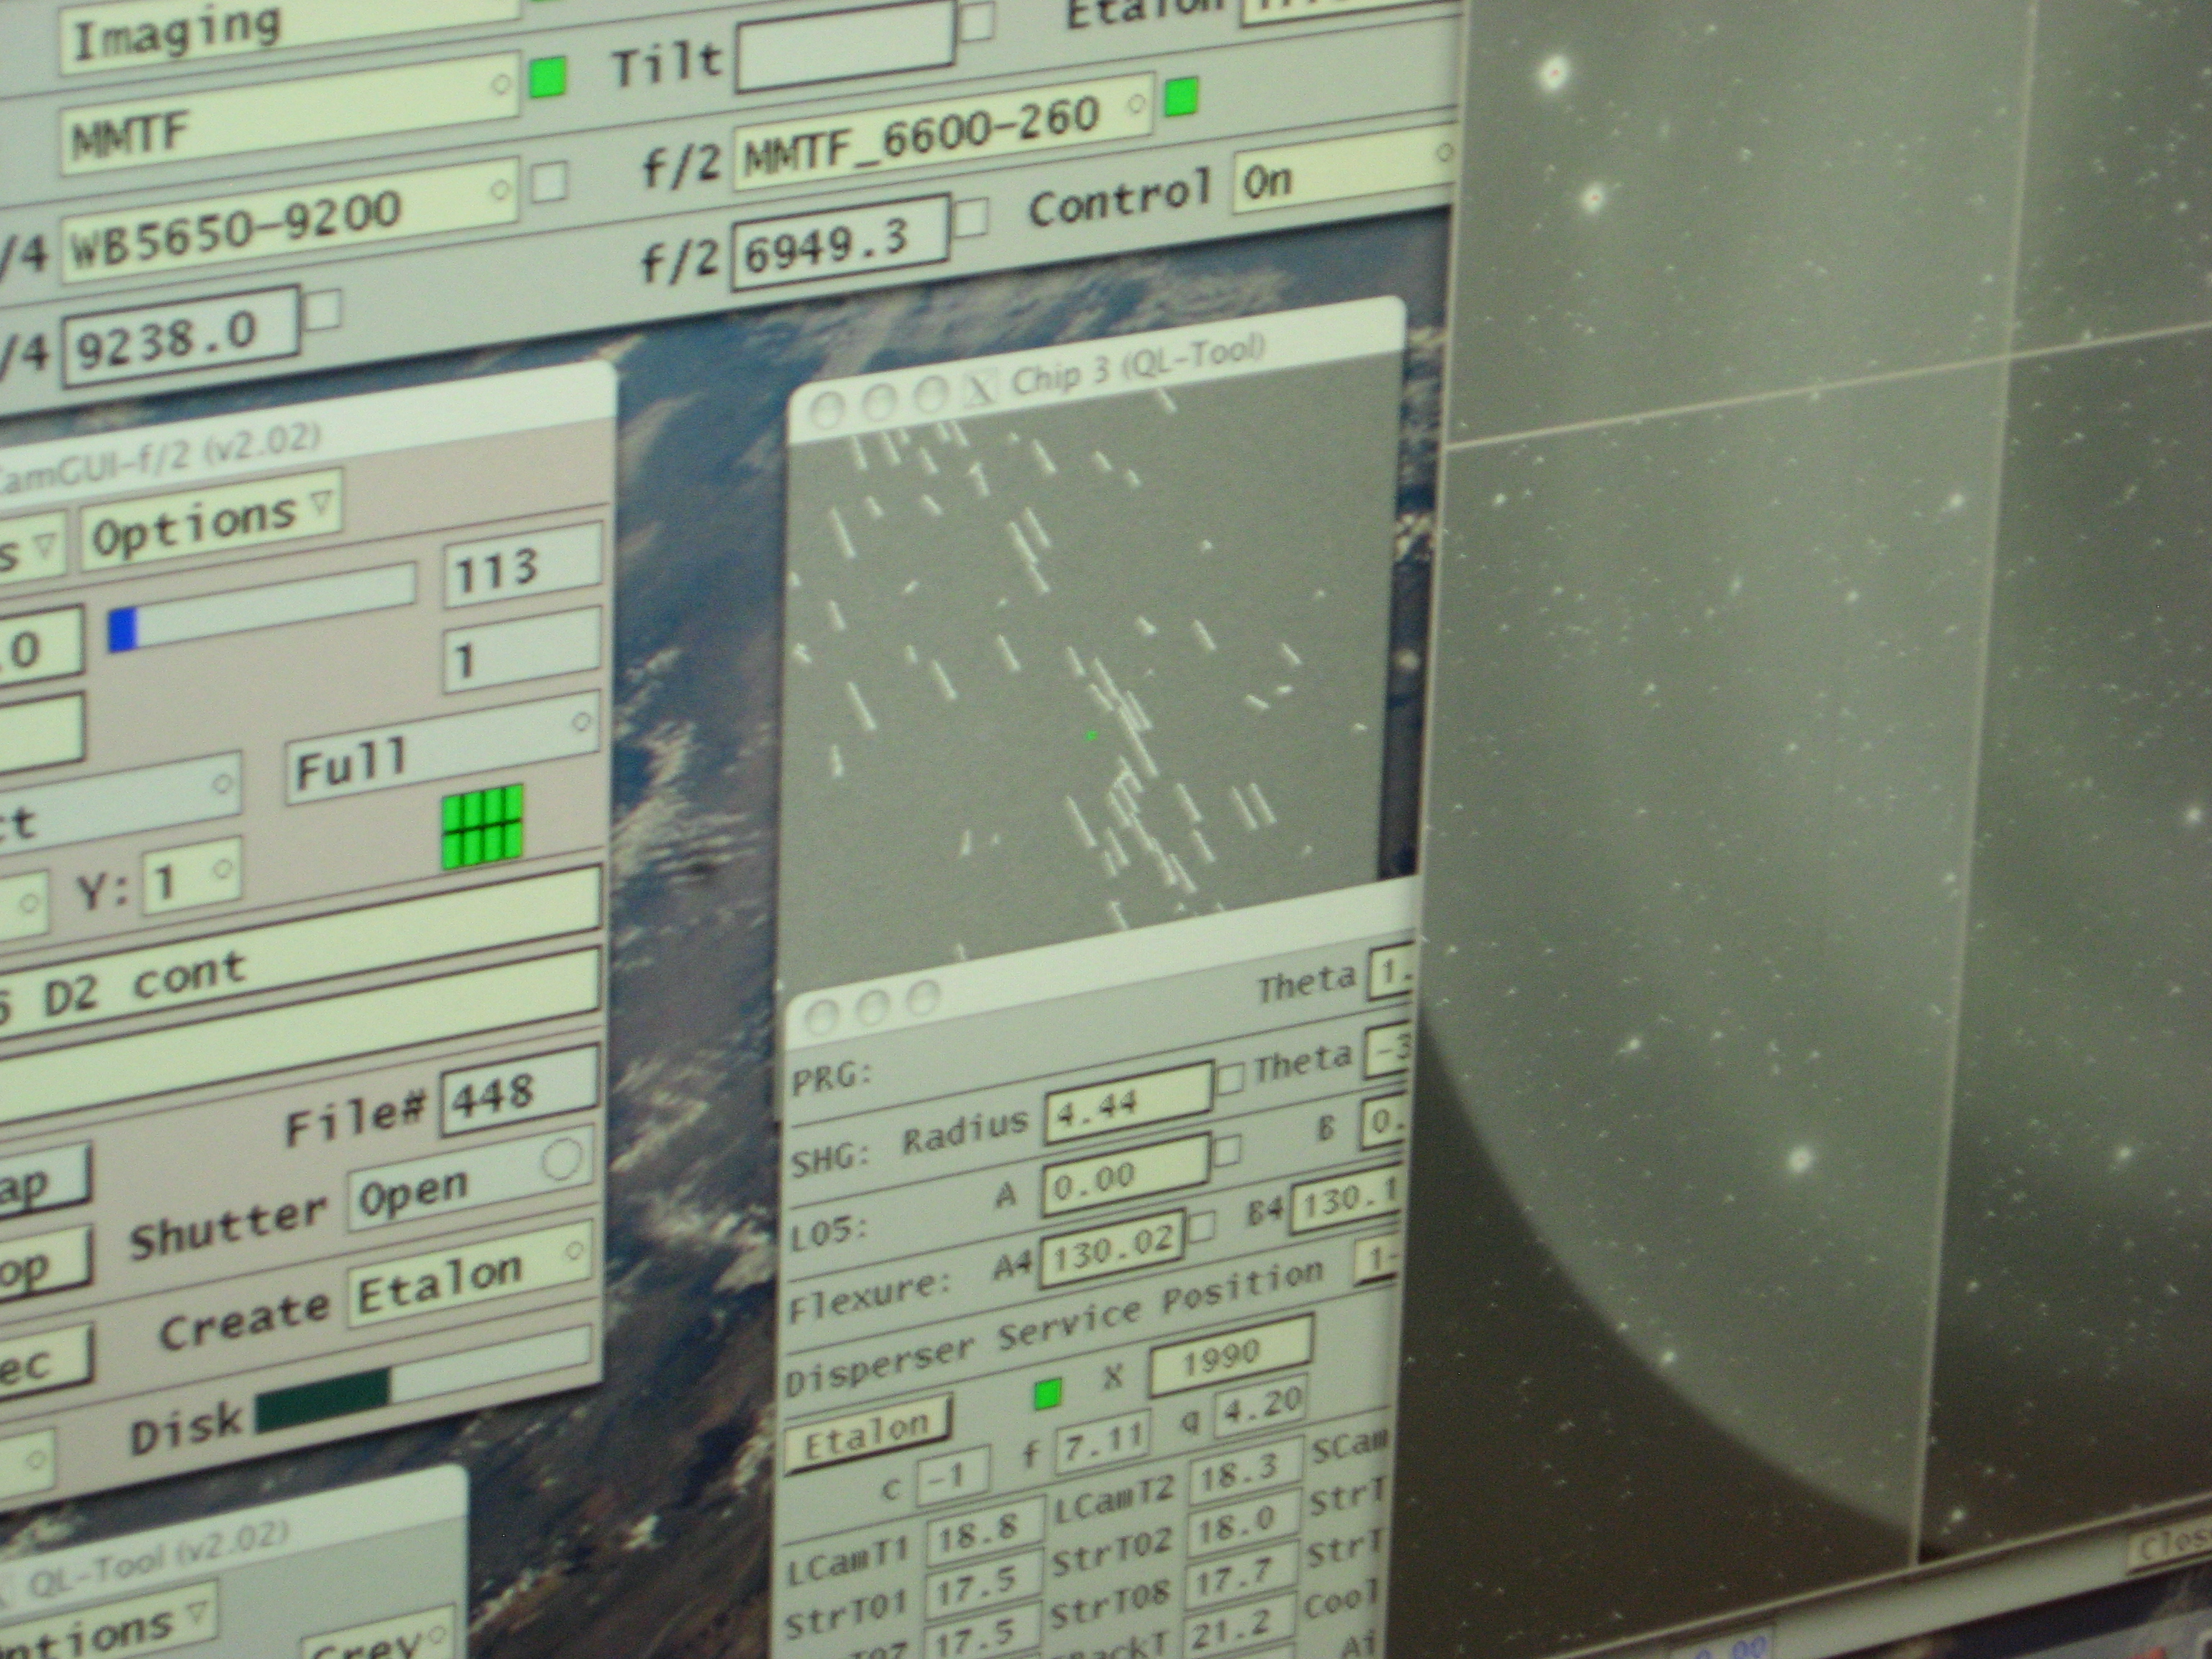
Task: Toggle the checkbox next to 9238.0 field
Action: click(x=322, y=311)
